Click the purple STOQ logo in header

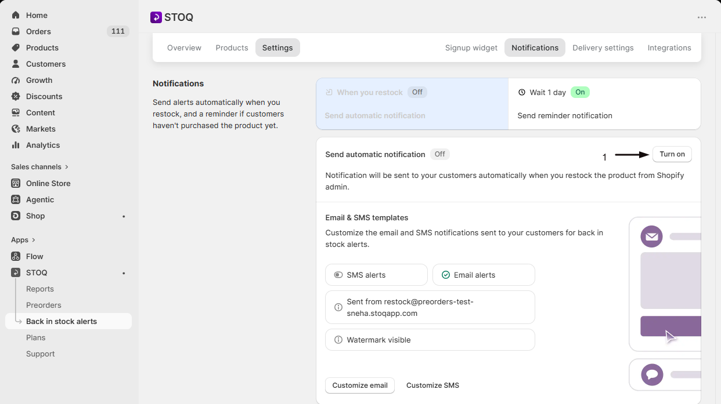(x=156, y=17)
